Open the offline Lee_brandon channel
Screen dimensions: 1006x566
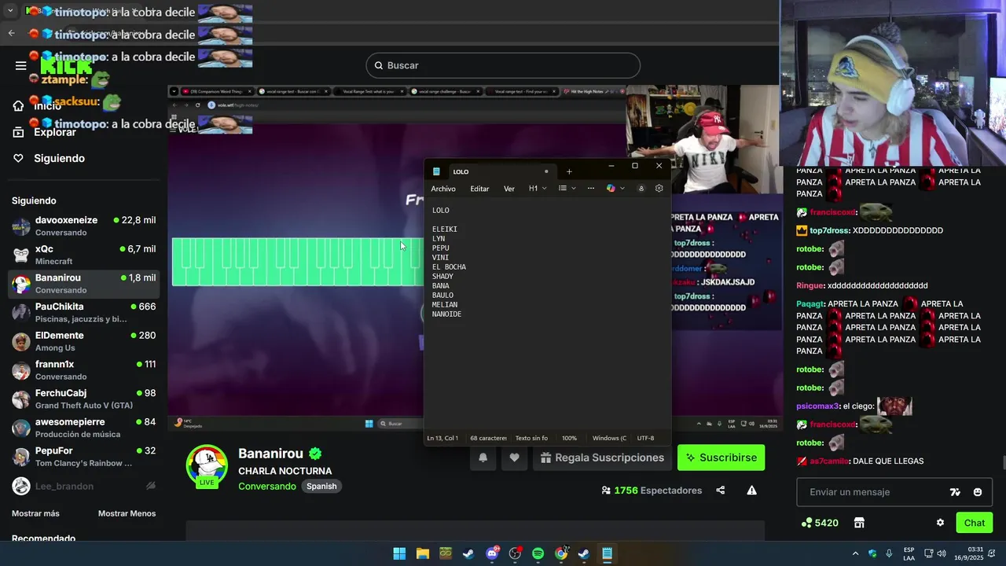tap(83, 486)
